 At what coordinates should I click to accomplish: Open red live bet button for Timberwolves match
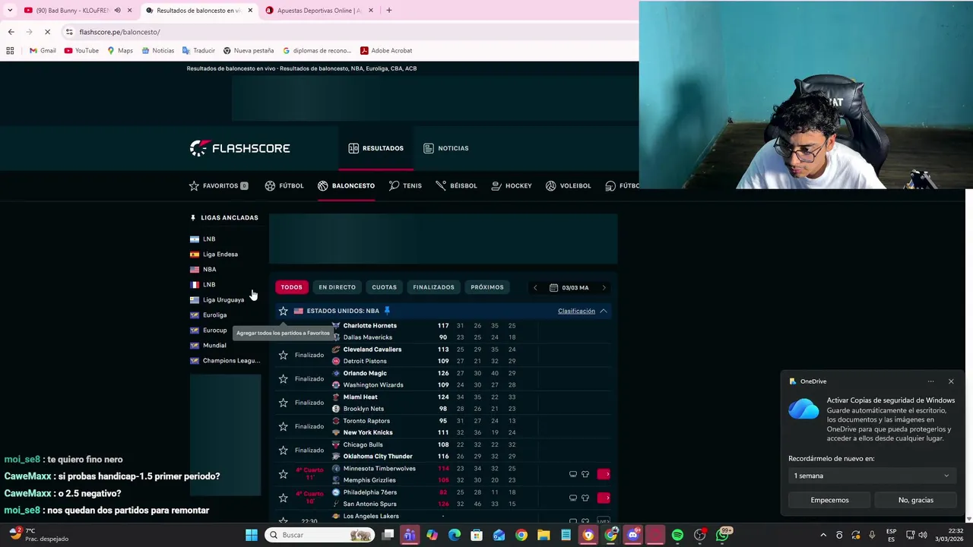[x=604, y=474]
